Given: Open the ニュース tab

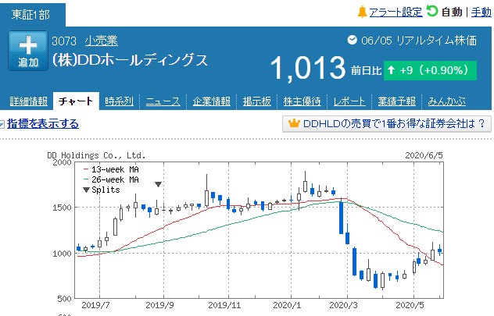Looking at the screenshot, I should click(163, 101).
